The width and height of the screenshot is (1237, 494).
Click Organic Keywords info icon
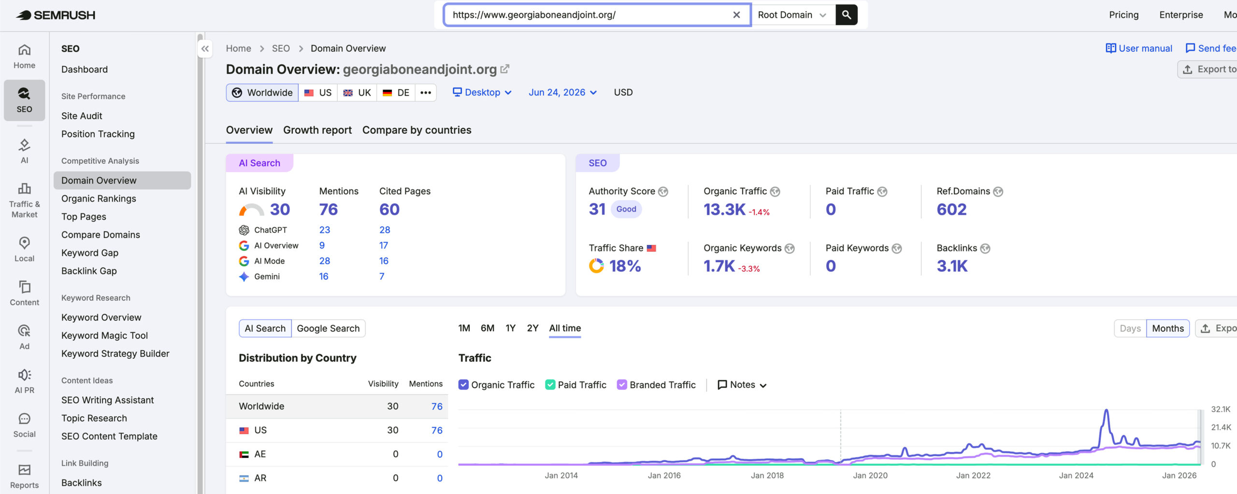pos(790,248)
